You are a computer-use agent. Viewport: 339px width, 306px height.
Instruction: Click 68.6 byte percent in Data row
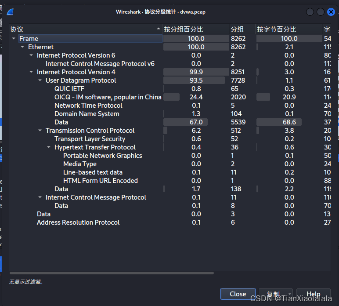289,122
